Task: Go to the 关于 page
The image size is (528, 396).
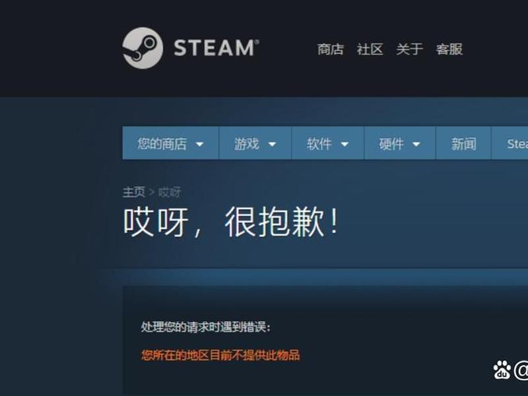Action: coord(409,49)
